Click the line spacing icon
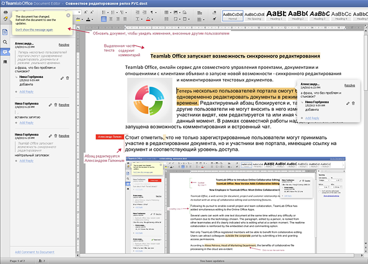Screen dimensions: 368x264 point(138,19)
